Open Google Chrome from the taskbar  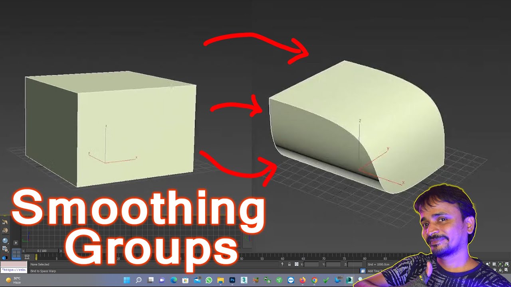pos(314,280)
